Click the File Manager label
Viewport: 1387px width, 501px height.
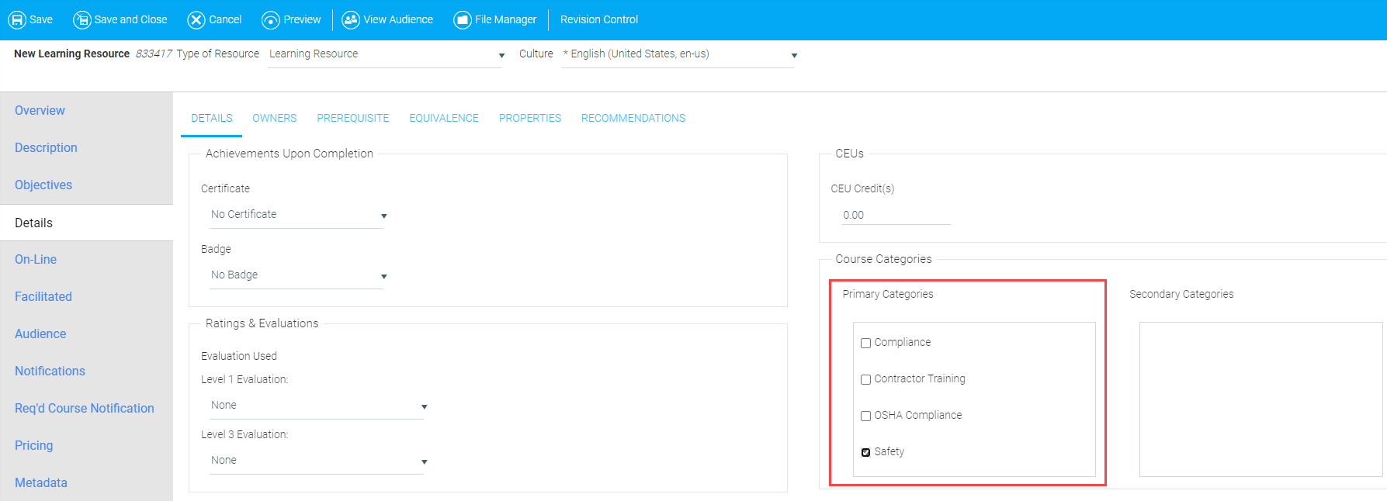coord(505,19)
